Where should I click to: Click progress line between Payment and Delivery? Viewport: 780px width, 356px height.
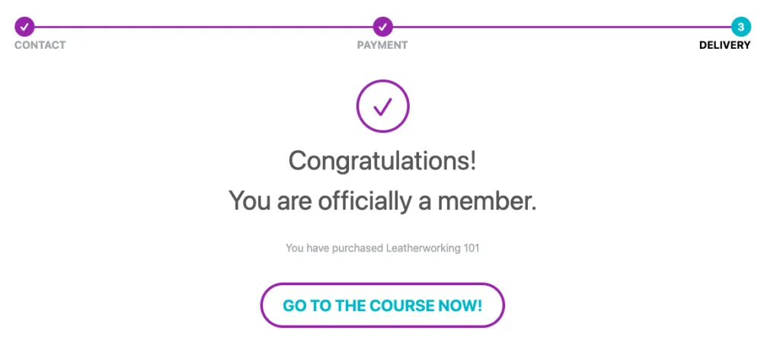click(x=561, y=27)
